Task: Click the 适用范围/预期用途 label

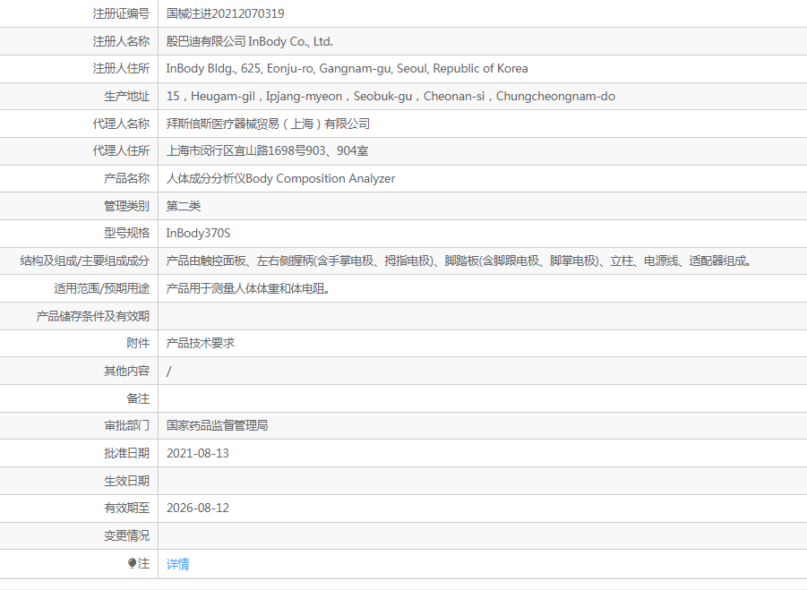Action: click(x=102, y=288)
